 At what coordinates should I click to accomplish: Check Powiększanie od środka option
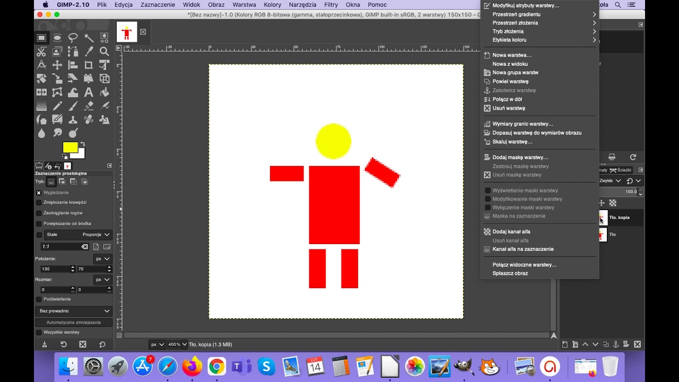[x=39, y=223]
